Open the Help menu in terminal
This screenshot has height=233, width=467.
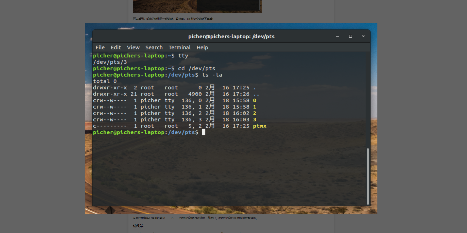[x=202, y=48]
